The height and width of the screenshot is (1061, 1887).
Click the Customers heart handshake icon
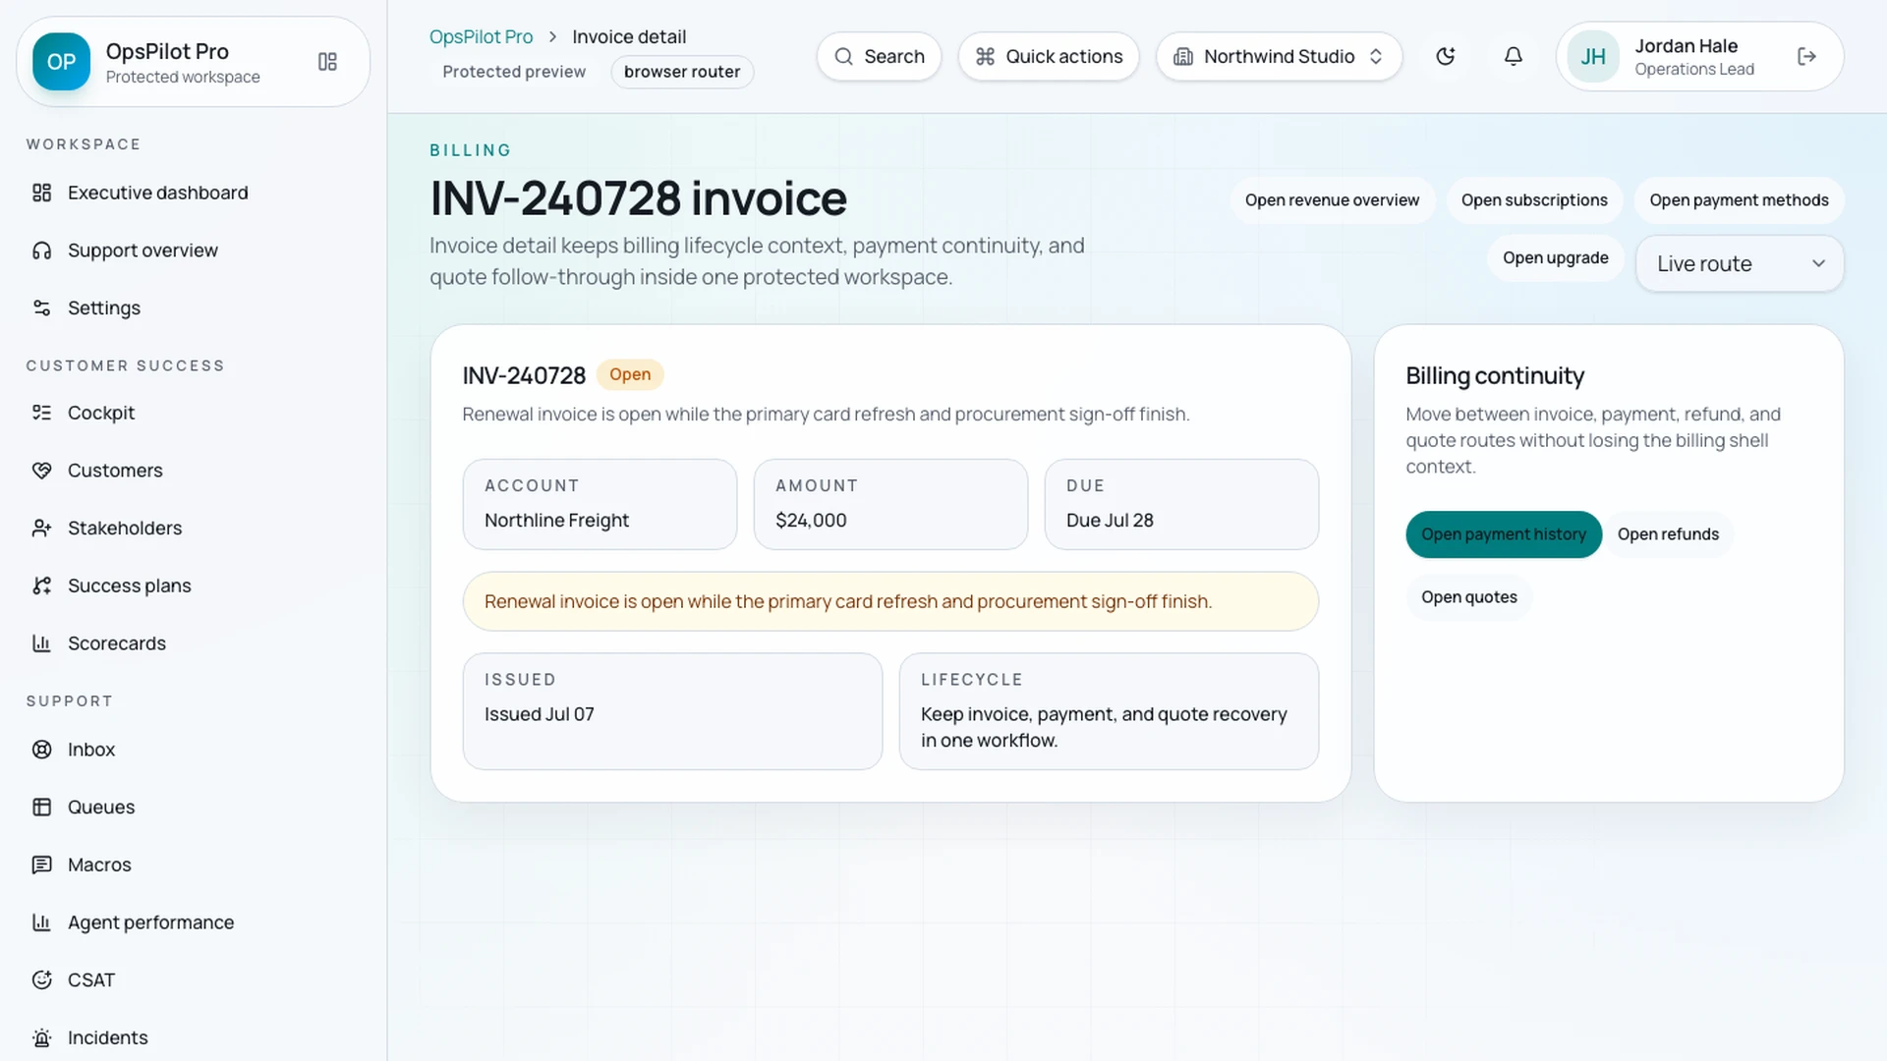tap(41, 471)
